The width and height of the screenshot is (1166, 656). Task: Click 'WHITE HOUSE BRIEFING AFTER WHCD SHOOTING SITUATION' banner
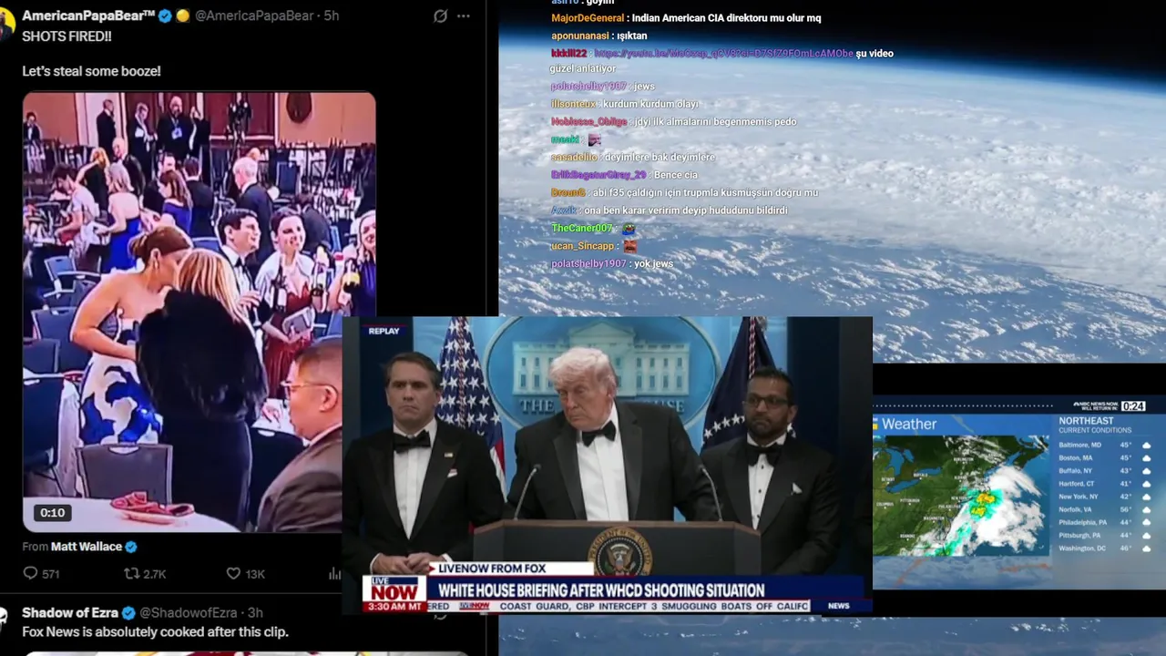[x=601, y=590]
